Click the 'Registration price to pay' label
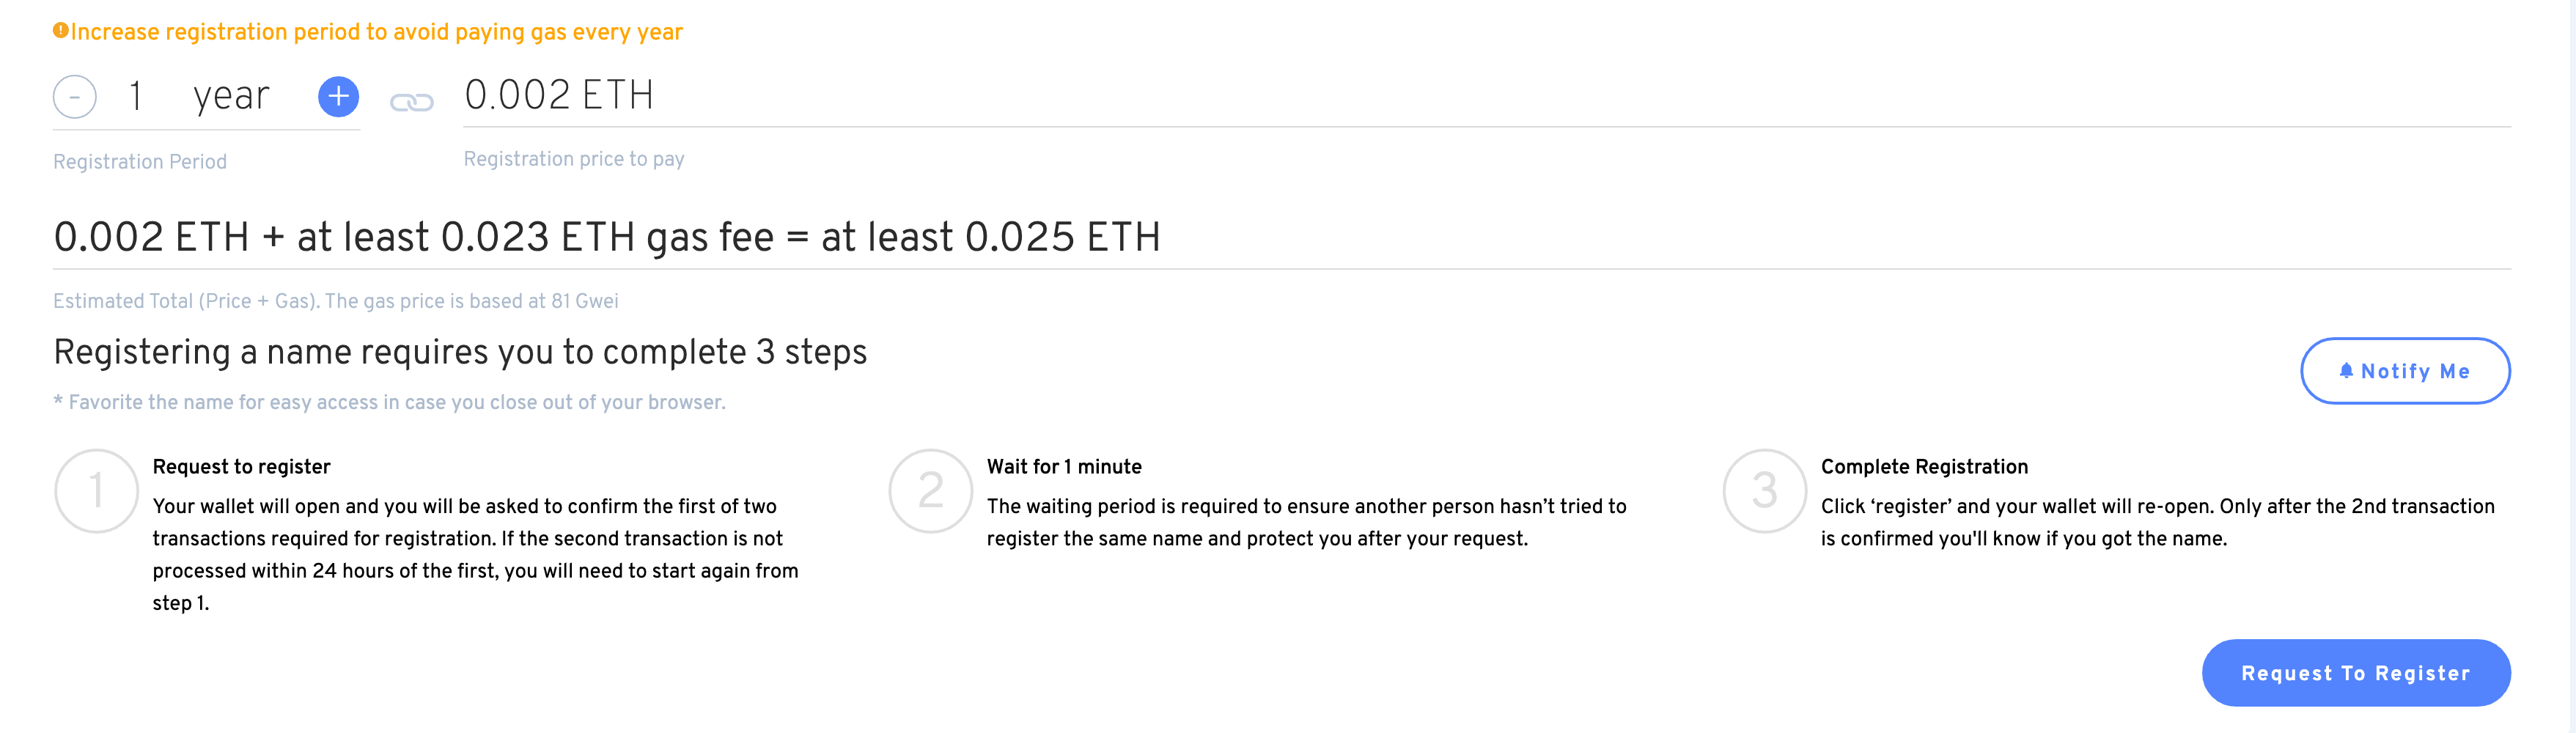Viewport: 2576px width, 733px height. (x=574, y=159)
